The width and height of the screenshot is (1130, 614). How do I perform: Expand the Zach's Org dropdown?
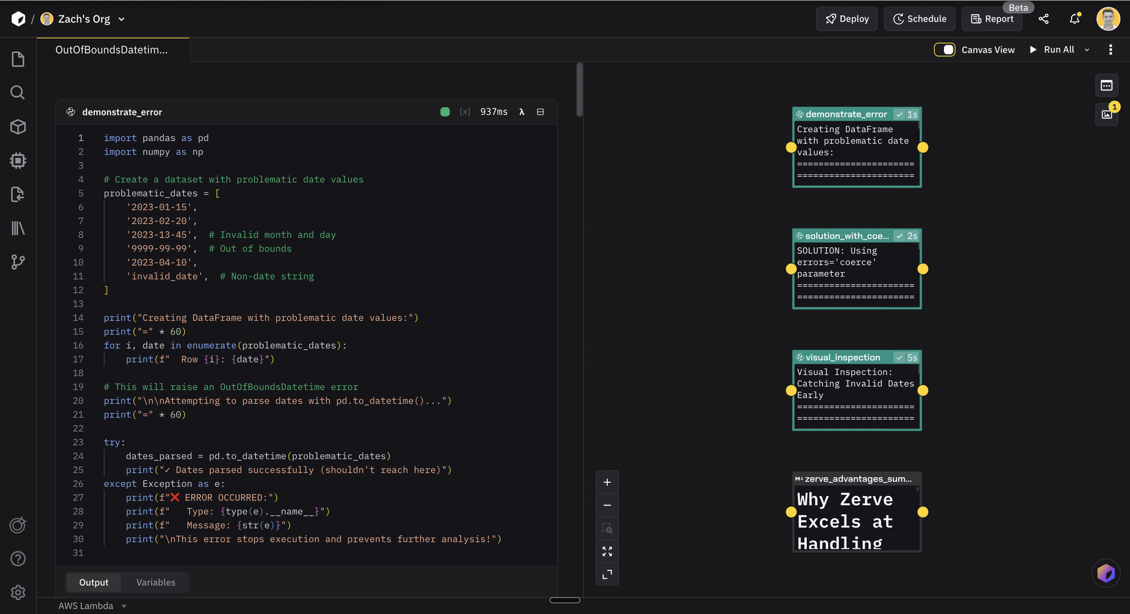point(121,19)
